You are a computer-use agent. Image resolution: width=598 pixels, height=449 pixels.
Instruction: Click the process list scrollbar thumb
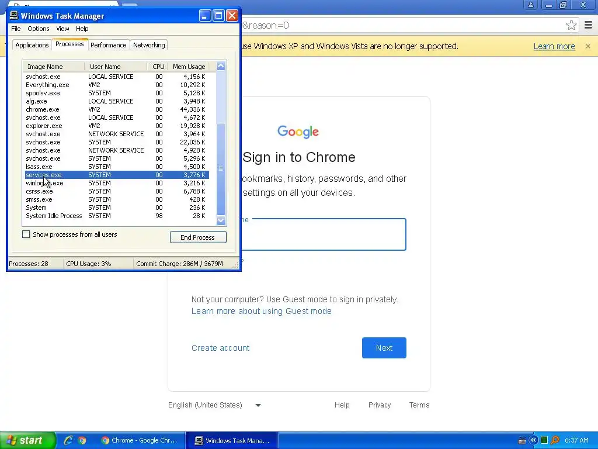click(x=221, y=169)
